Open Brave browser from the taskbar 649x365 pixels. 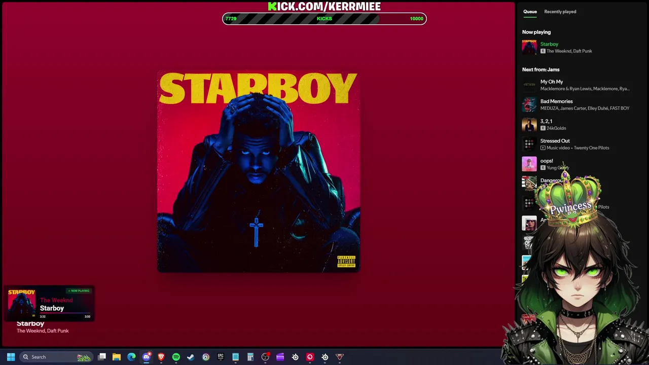point(161,357)
